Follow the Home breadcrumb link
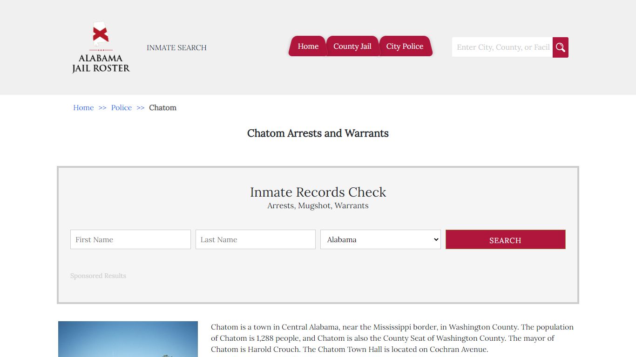 coord(83,108)
